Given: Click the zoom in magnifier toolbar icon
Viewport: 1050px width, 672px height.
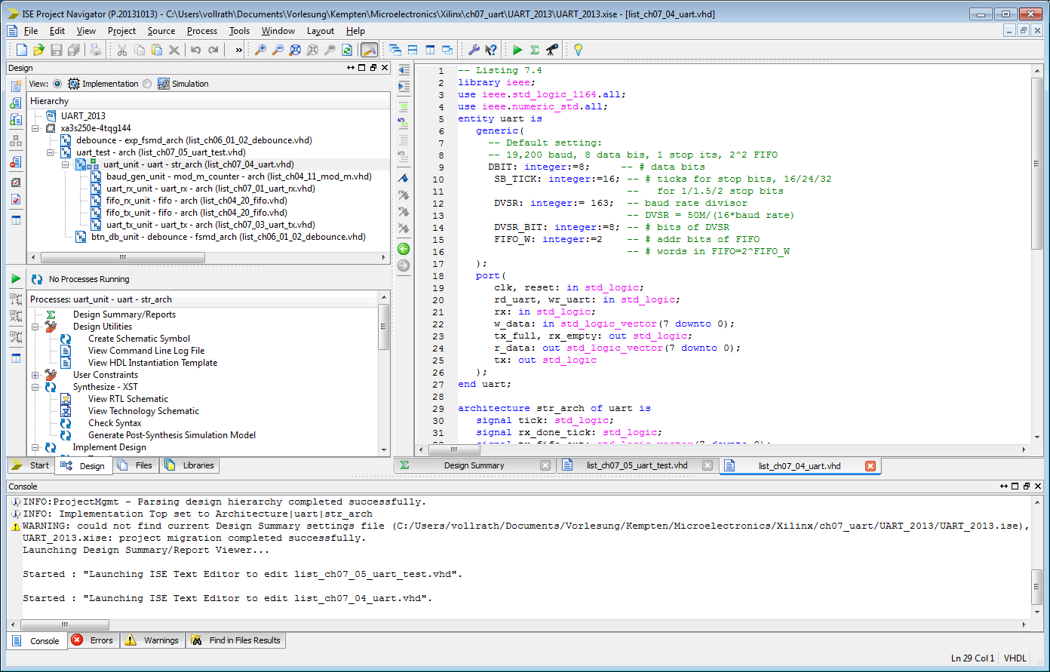Looking at the screenshot, I should pos(260,50).
